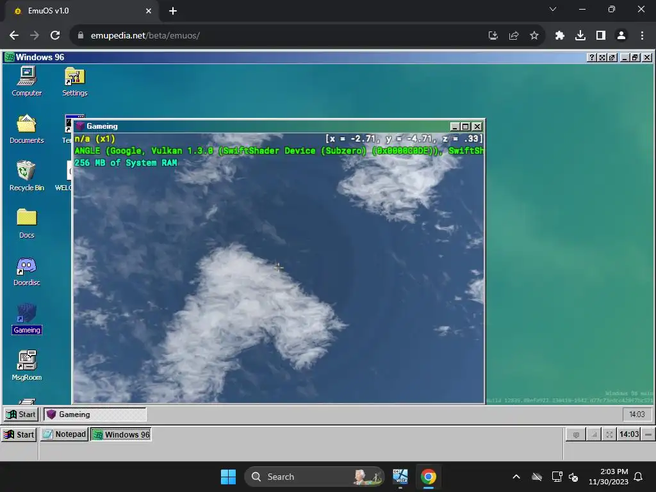Screen dimensions: 656x492
Task: Open Chrome tab search chevron
Action: pyautogui.click(x=553, y=9)
